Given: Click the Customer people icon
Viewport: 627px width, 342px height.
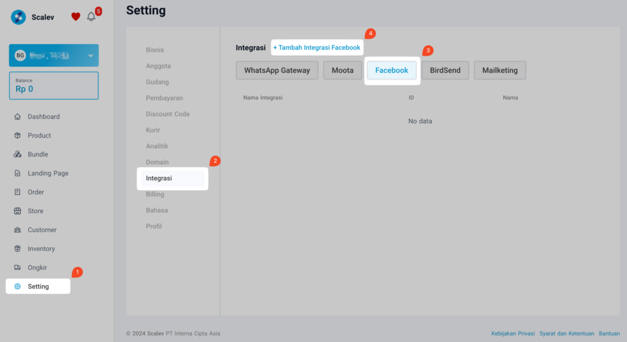Looking at the screenshot, I should [x=17, y=229].
